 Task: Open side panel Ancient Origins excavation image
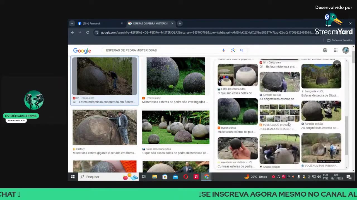tap(279, 149)
